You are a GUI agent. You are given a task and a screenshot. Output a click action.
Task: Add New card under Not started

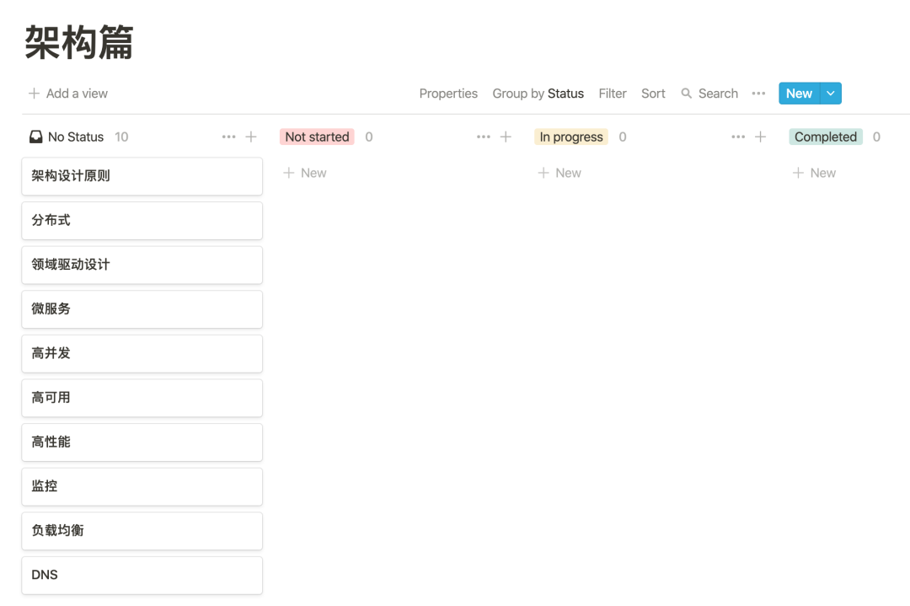[305, 173]
